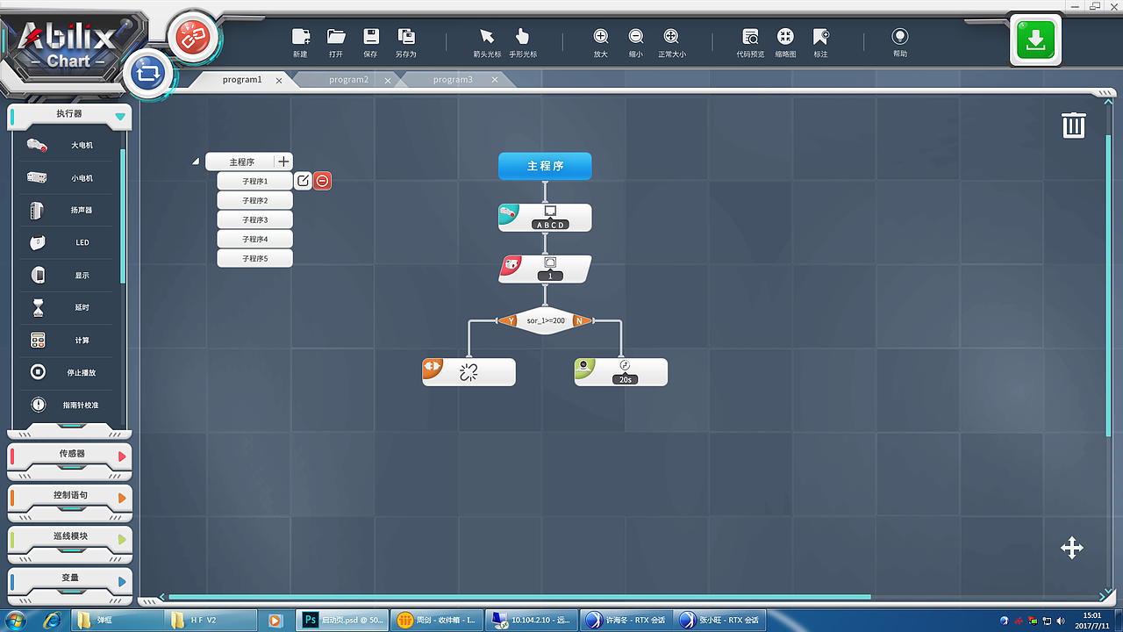Viewport: 1123px width, 632px height.
Task: Switch to the program3 tab
Action: [453, 80]
